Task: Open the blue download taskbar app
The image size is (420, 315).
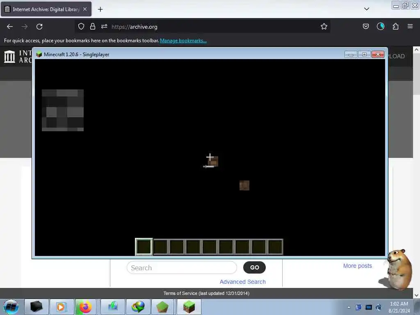Action: 113,307
